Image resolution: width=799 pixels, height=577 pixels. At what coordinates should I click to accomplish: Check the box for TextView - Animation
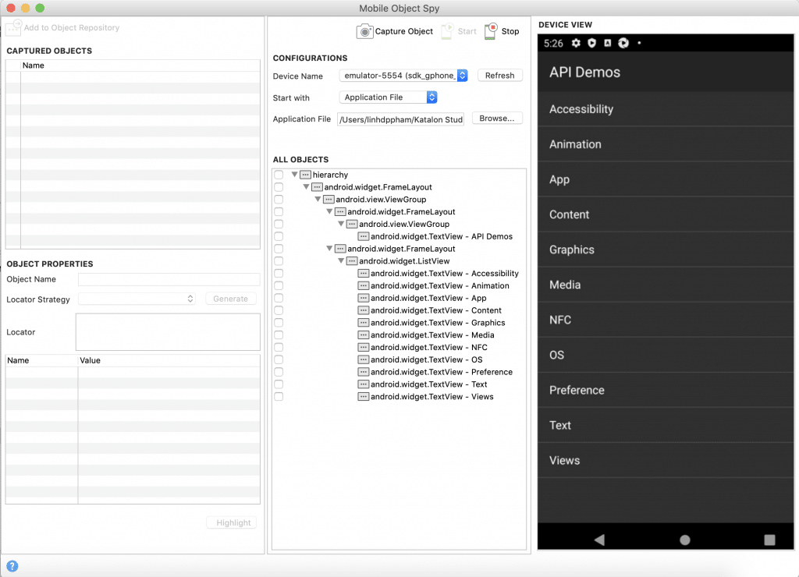coord(279,285)
